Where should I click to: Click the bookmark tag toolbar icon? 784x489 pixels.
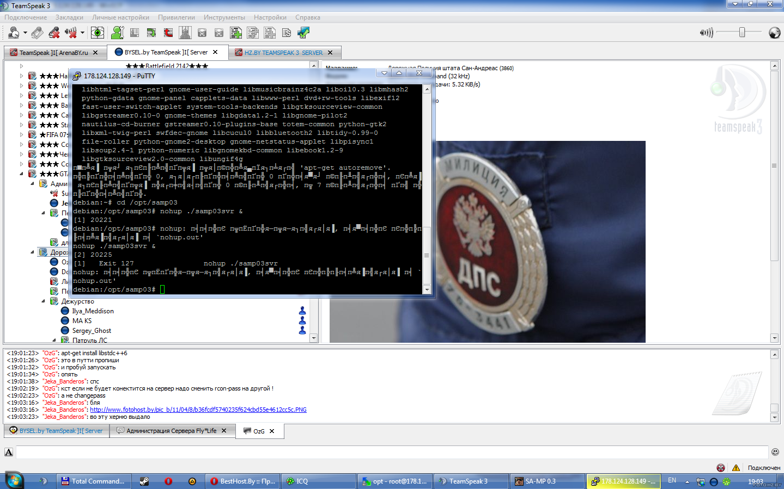(37, 33)
